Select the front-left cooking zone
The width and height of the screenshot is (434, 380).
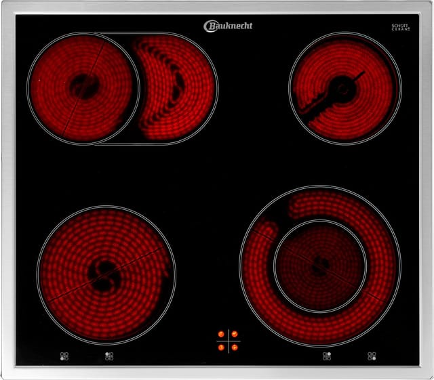[x=106, y=275]
